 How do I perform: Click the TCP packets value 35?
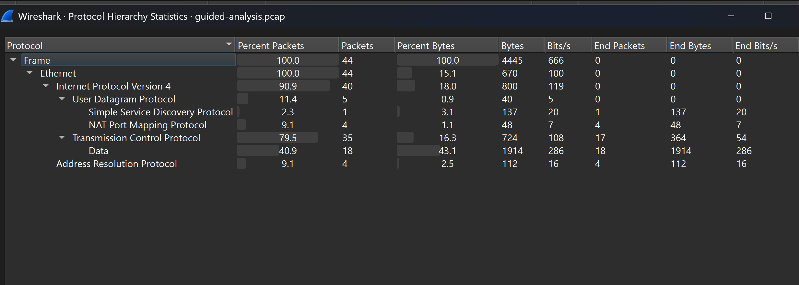click(347, 138)
